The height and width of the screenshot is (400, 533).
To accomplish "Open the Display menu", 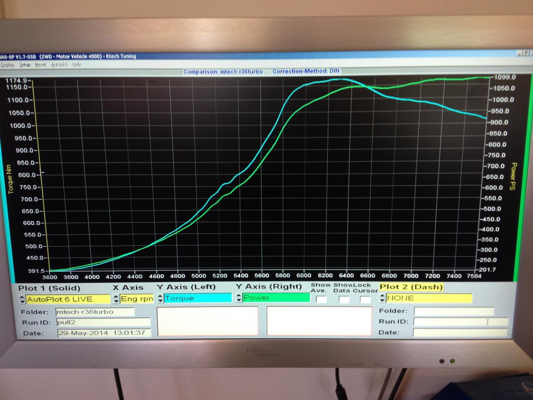I will pyautogui.click(x=7, y=65).
